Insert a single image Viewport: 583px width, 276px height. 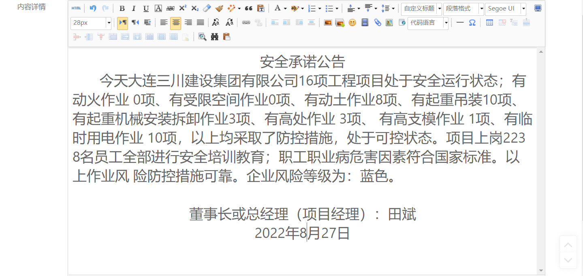328,23
